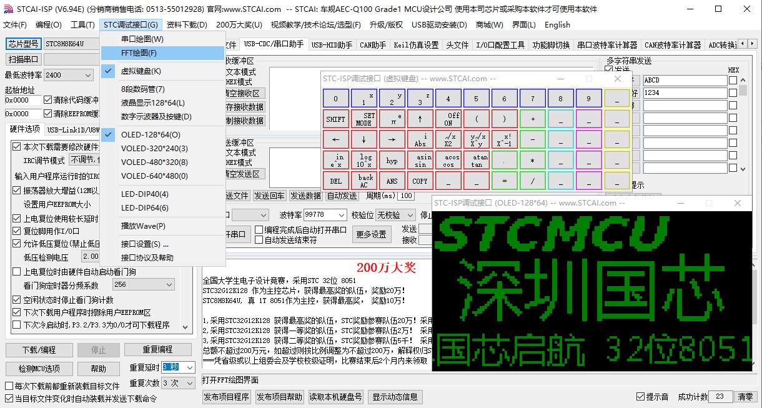Tap the down arrow key on virtual keyboard
This screenshot has width=762, height=408.
[x=364, y=139]
